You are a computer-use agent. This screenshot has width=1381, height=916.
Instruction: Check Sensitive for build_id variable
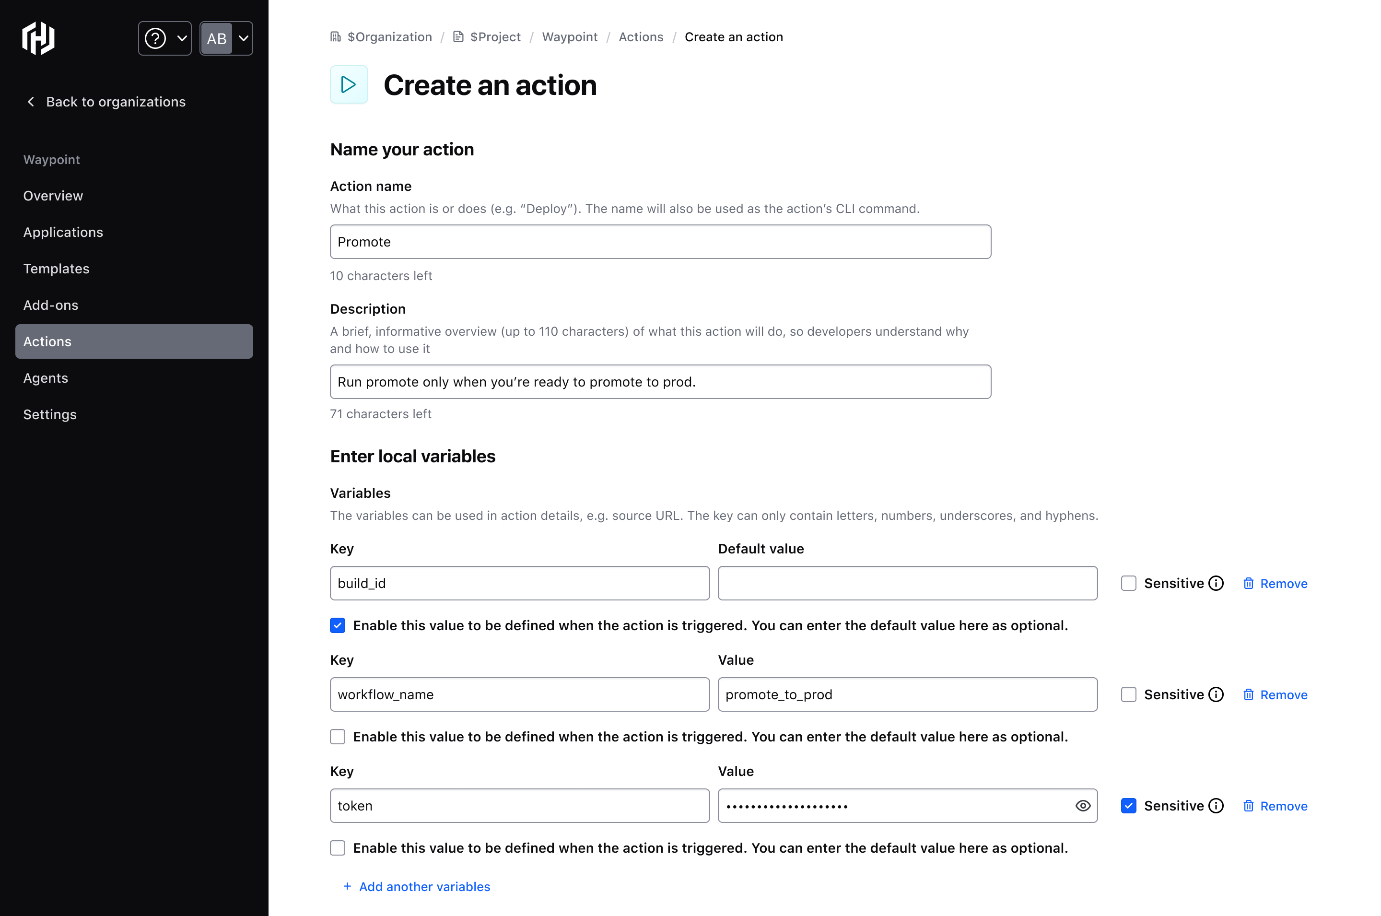tap(1128, 583)
